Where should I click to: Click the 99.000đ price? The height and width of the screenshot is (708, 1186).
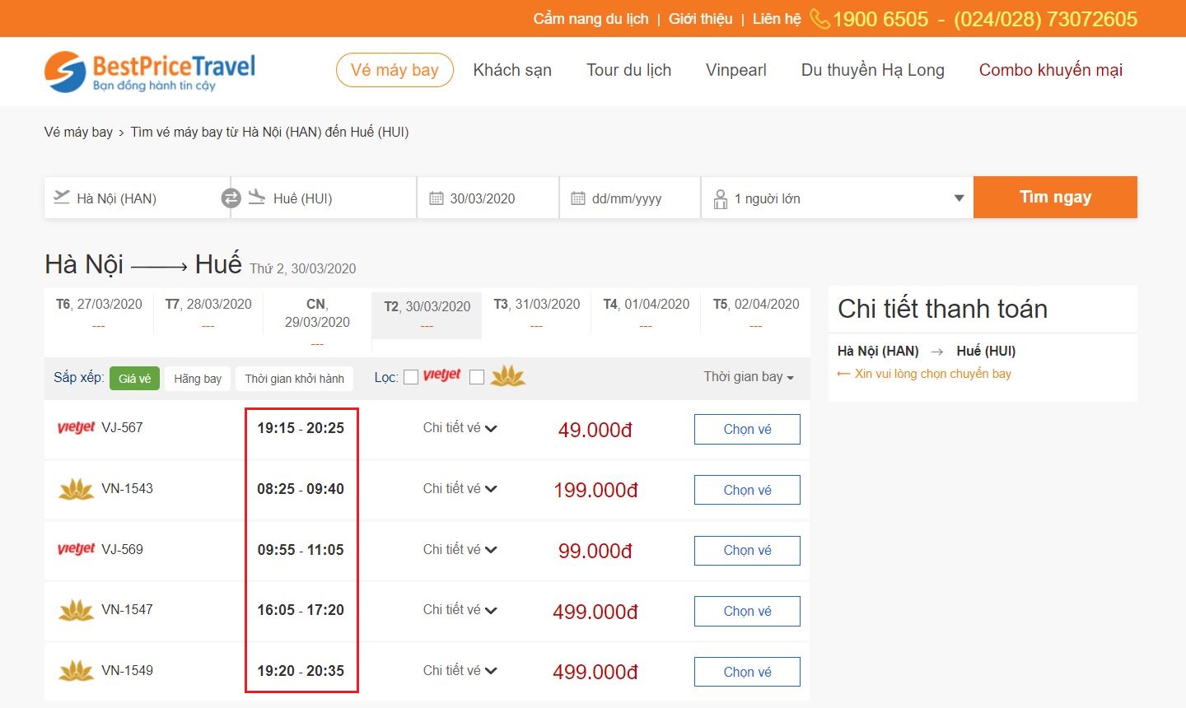tap(595, 551)
